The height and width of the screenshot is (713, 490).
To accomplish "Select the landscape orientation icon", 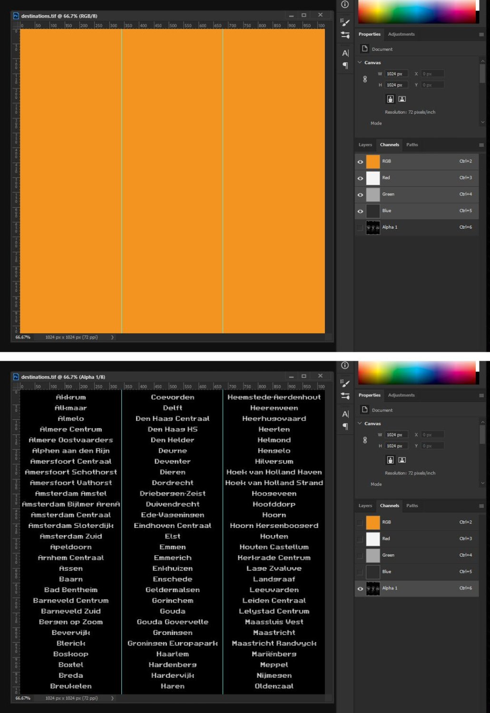I will tap(402, 98).
